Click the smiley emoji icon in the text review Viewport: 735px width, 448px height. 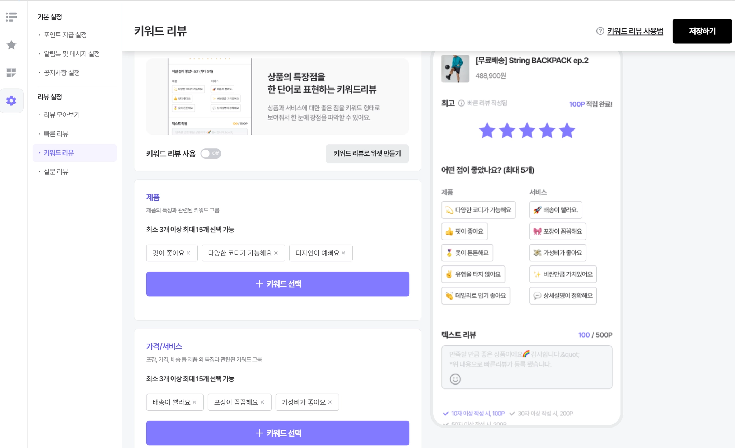[455, 379]
